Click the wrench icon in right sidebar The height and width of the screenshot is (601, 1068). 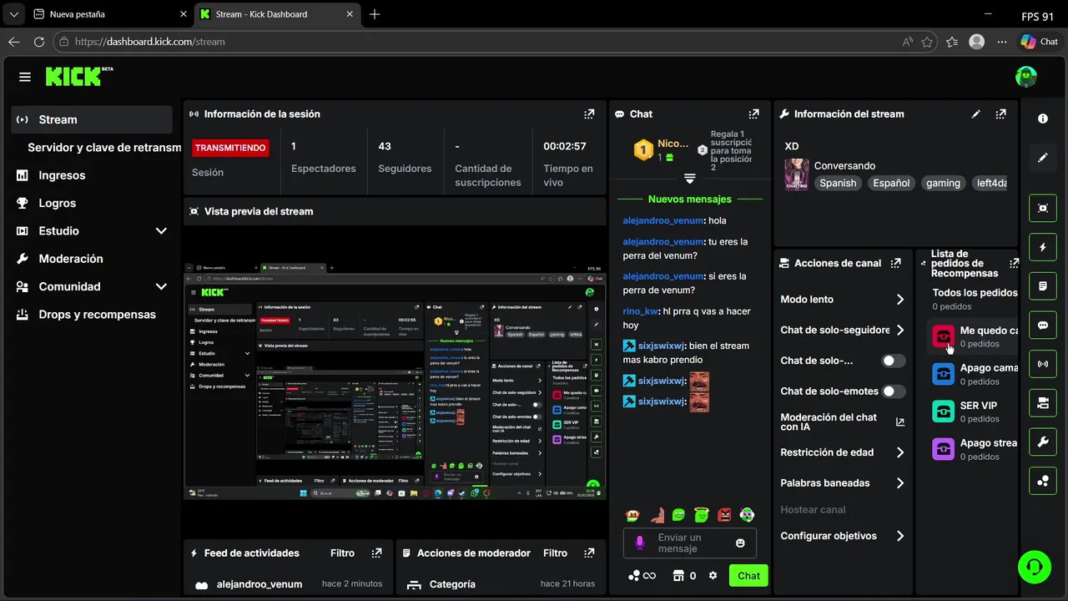(x=1043, y=442)
